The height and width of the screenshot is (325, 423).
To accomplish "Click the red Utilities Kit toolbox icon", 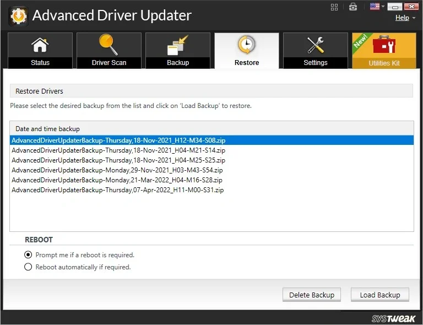I will [384, 45].
